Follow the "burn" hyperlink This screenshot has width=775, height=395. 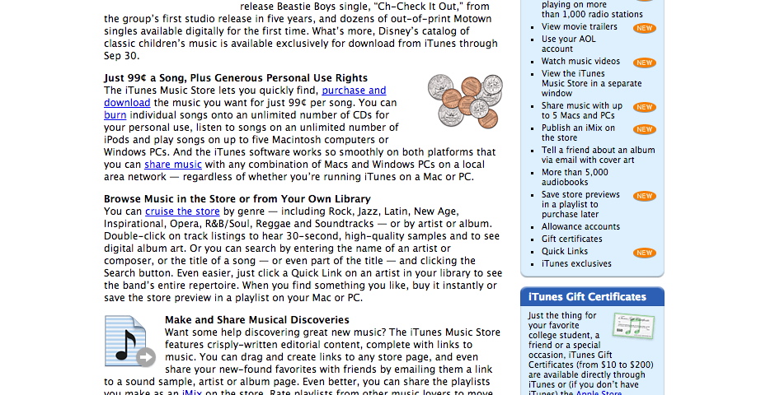(x=115, y=115)
